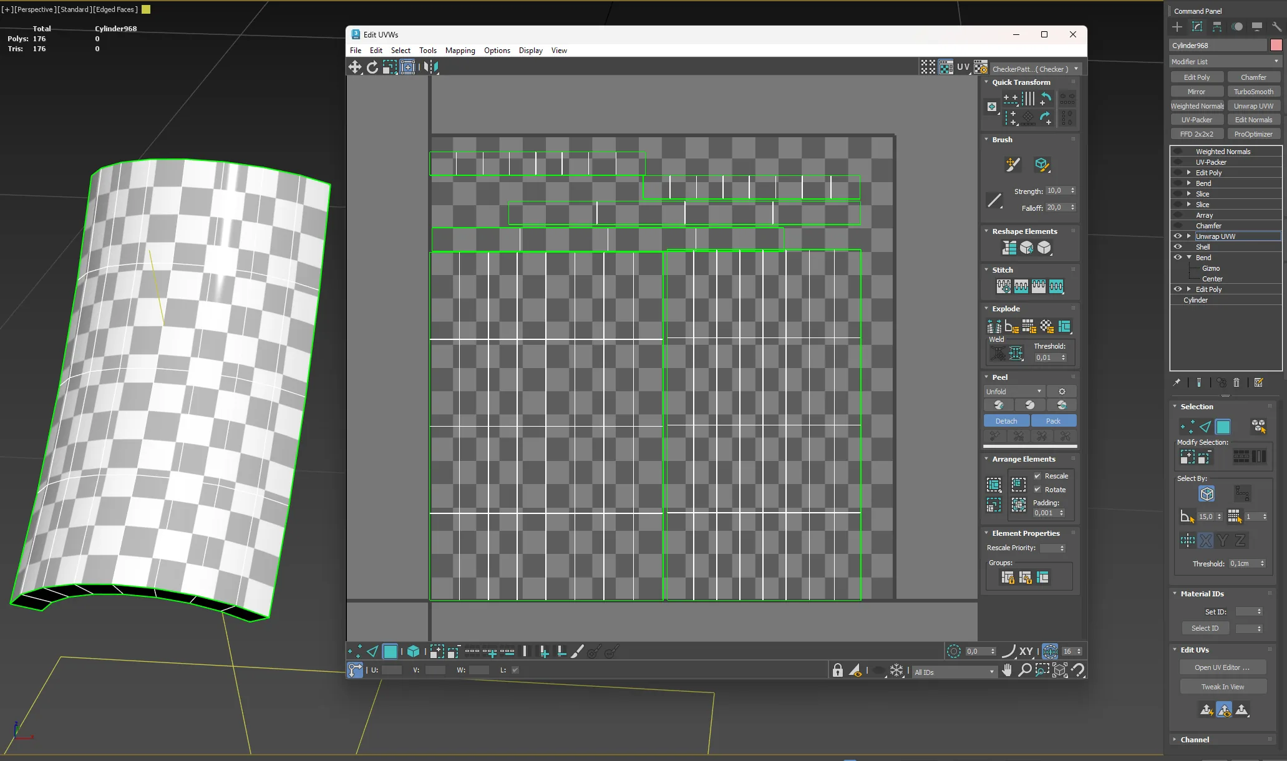Activate polygon sub-object mode in Selection rollout
The width and height of the screenshot is (1287, 761).
[x=1223, y=427]
